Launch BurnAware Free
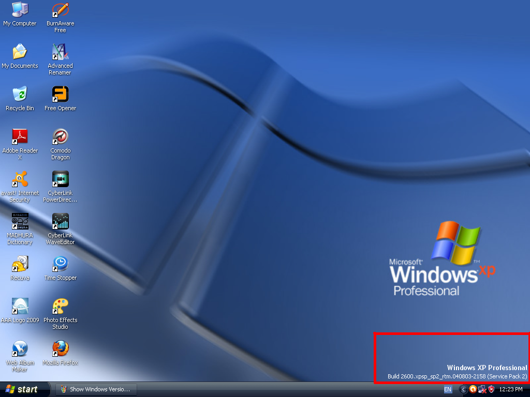Viewport: 530px width, 397px height. click(x=60, y=13)
